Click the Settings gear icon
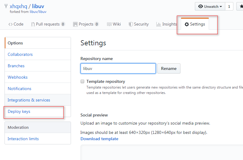The width and height of the screenshot is (243, 160). (x=187, y=24)
